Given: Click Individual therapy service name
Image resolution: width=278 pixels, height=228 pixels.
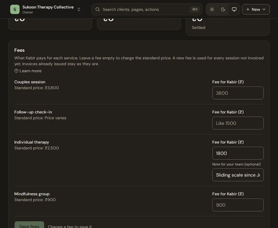Looking at the screenshot, I should 32,142.
